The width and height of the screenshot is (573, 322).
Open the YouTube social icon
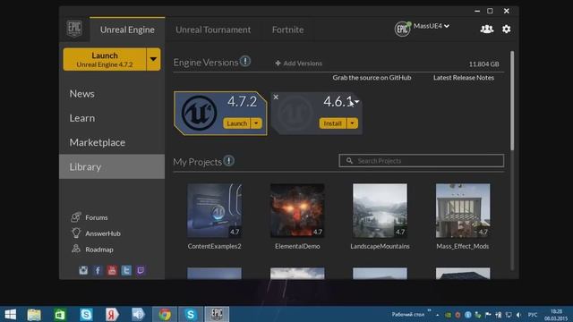pos(112,270)
